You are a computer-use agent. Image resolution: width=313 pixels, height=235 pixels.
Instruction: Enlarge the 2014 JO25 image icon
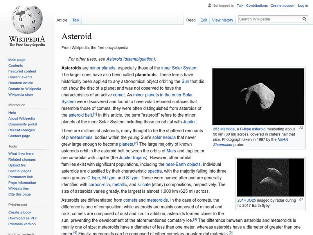coord(301,199)
